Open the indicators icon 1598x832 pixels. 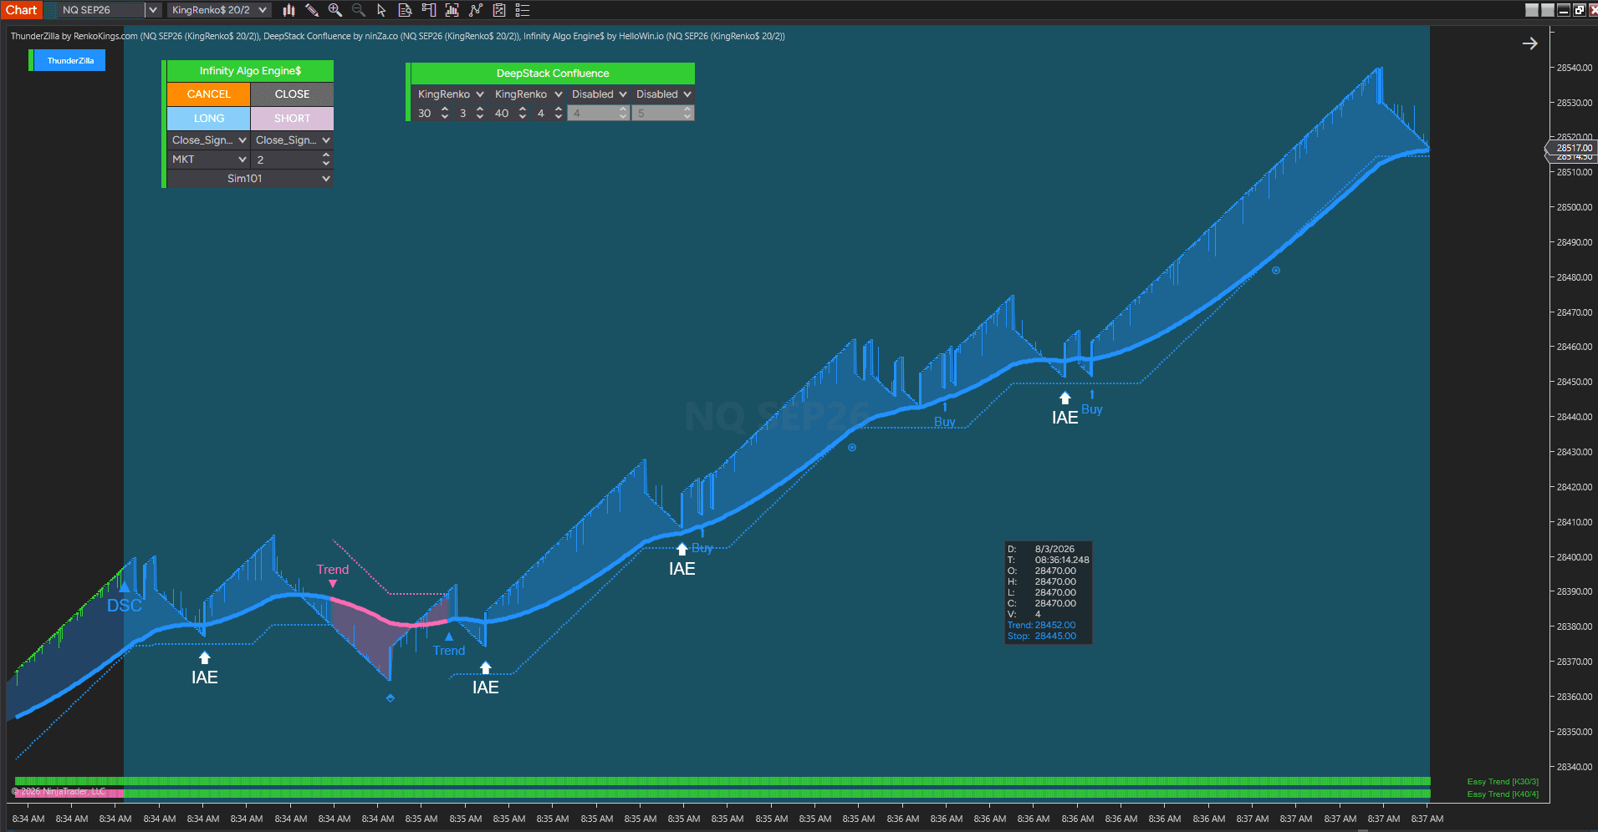tap(452, 10)
